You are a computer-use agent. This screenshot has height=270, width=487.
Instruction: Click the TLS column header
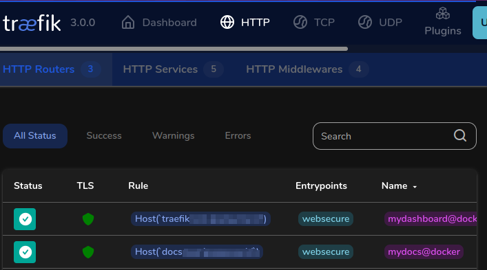[85, 185]
